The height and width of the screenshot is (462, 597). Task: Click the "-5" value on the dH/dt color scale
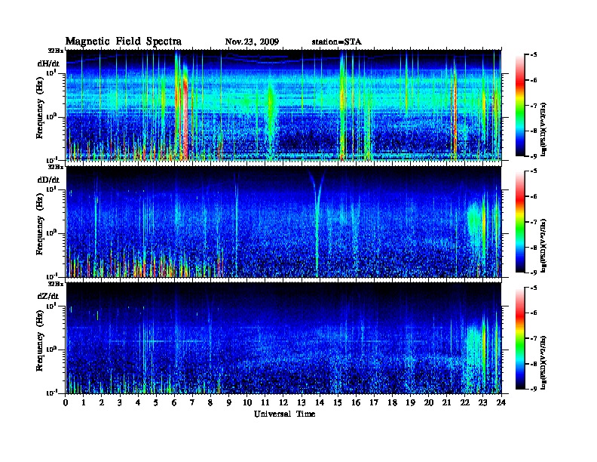[534, 55]
